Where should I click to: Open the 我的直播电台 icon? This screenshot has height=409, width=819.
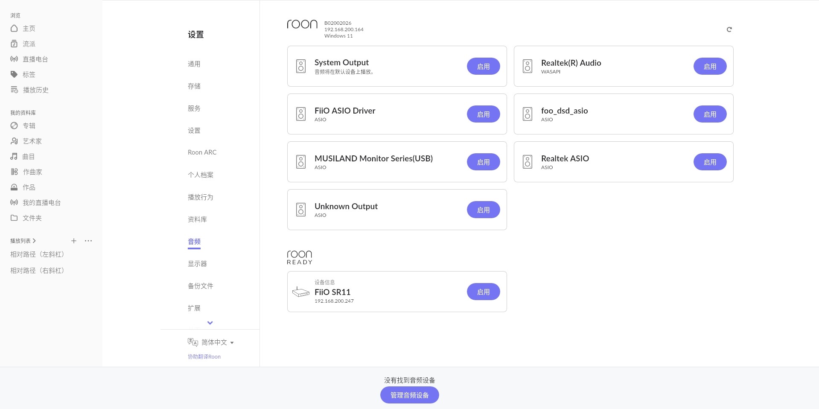(x=14, y=202)
